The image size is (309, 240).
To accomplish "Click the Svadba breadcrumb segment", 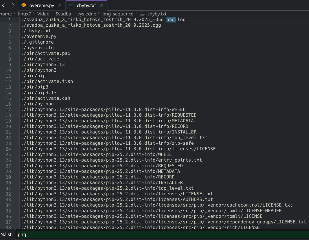I will [x=63, y=14].
